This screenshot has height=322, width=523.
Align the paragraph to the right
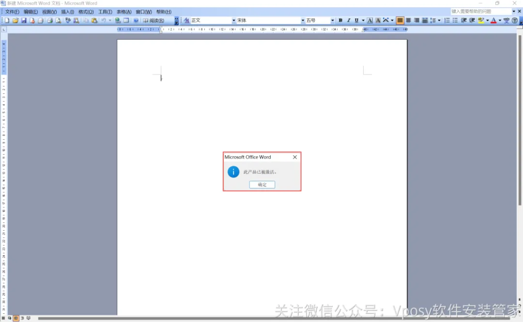point(417,20)
